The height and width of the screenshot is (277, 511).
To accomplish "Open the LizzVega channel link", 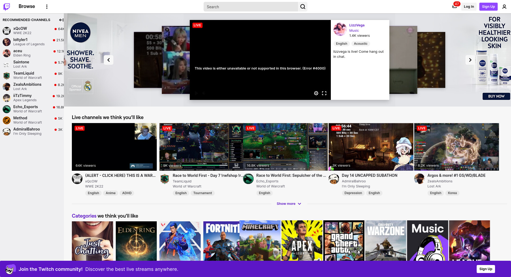I will coord(357,25).
